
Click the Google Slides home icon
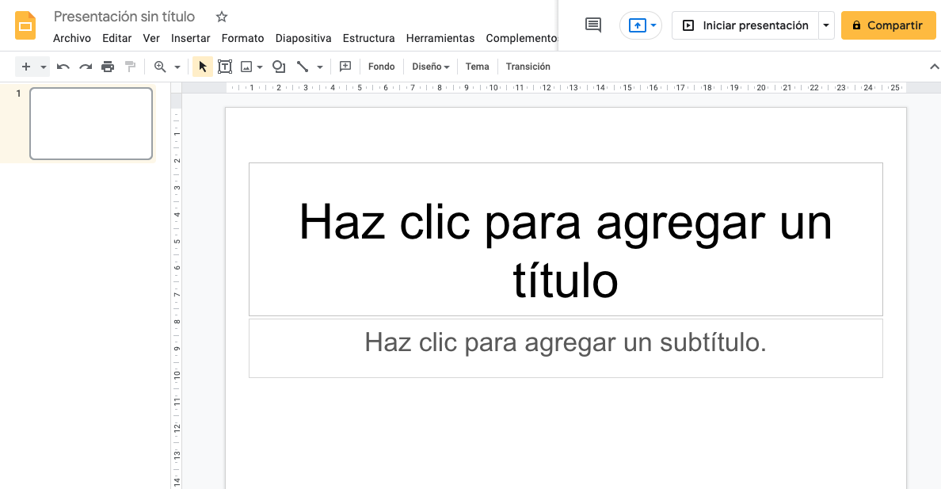click(25, 25)
